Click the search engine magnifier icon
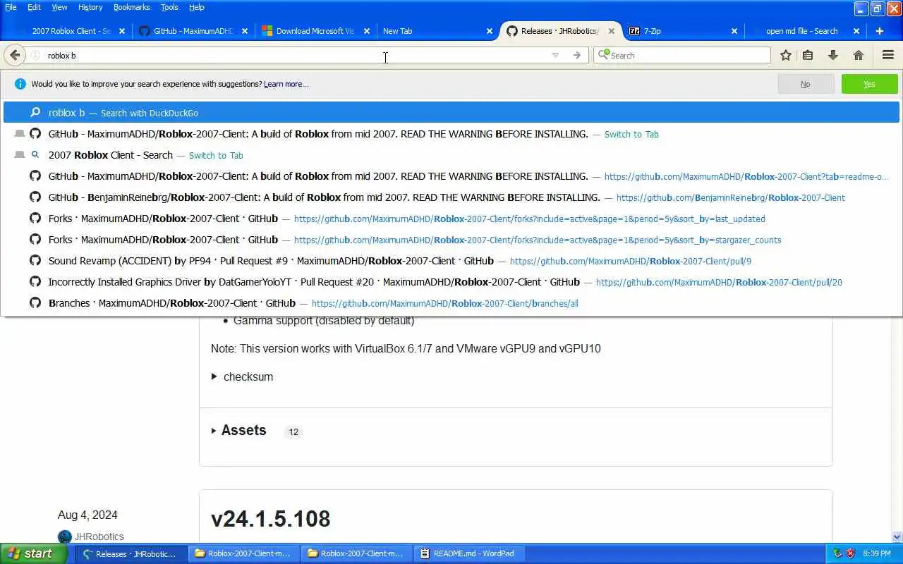Image resolution: width=903 pixels, height=564 pixels. pos(603,54)
